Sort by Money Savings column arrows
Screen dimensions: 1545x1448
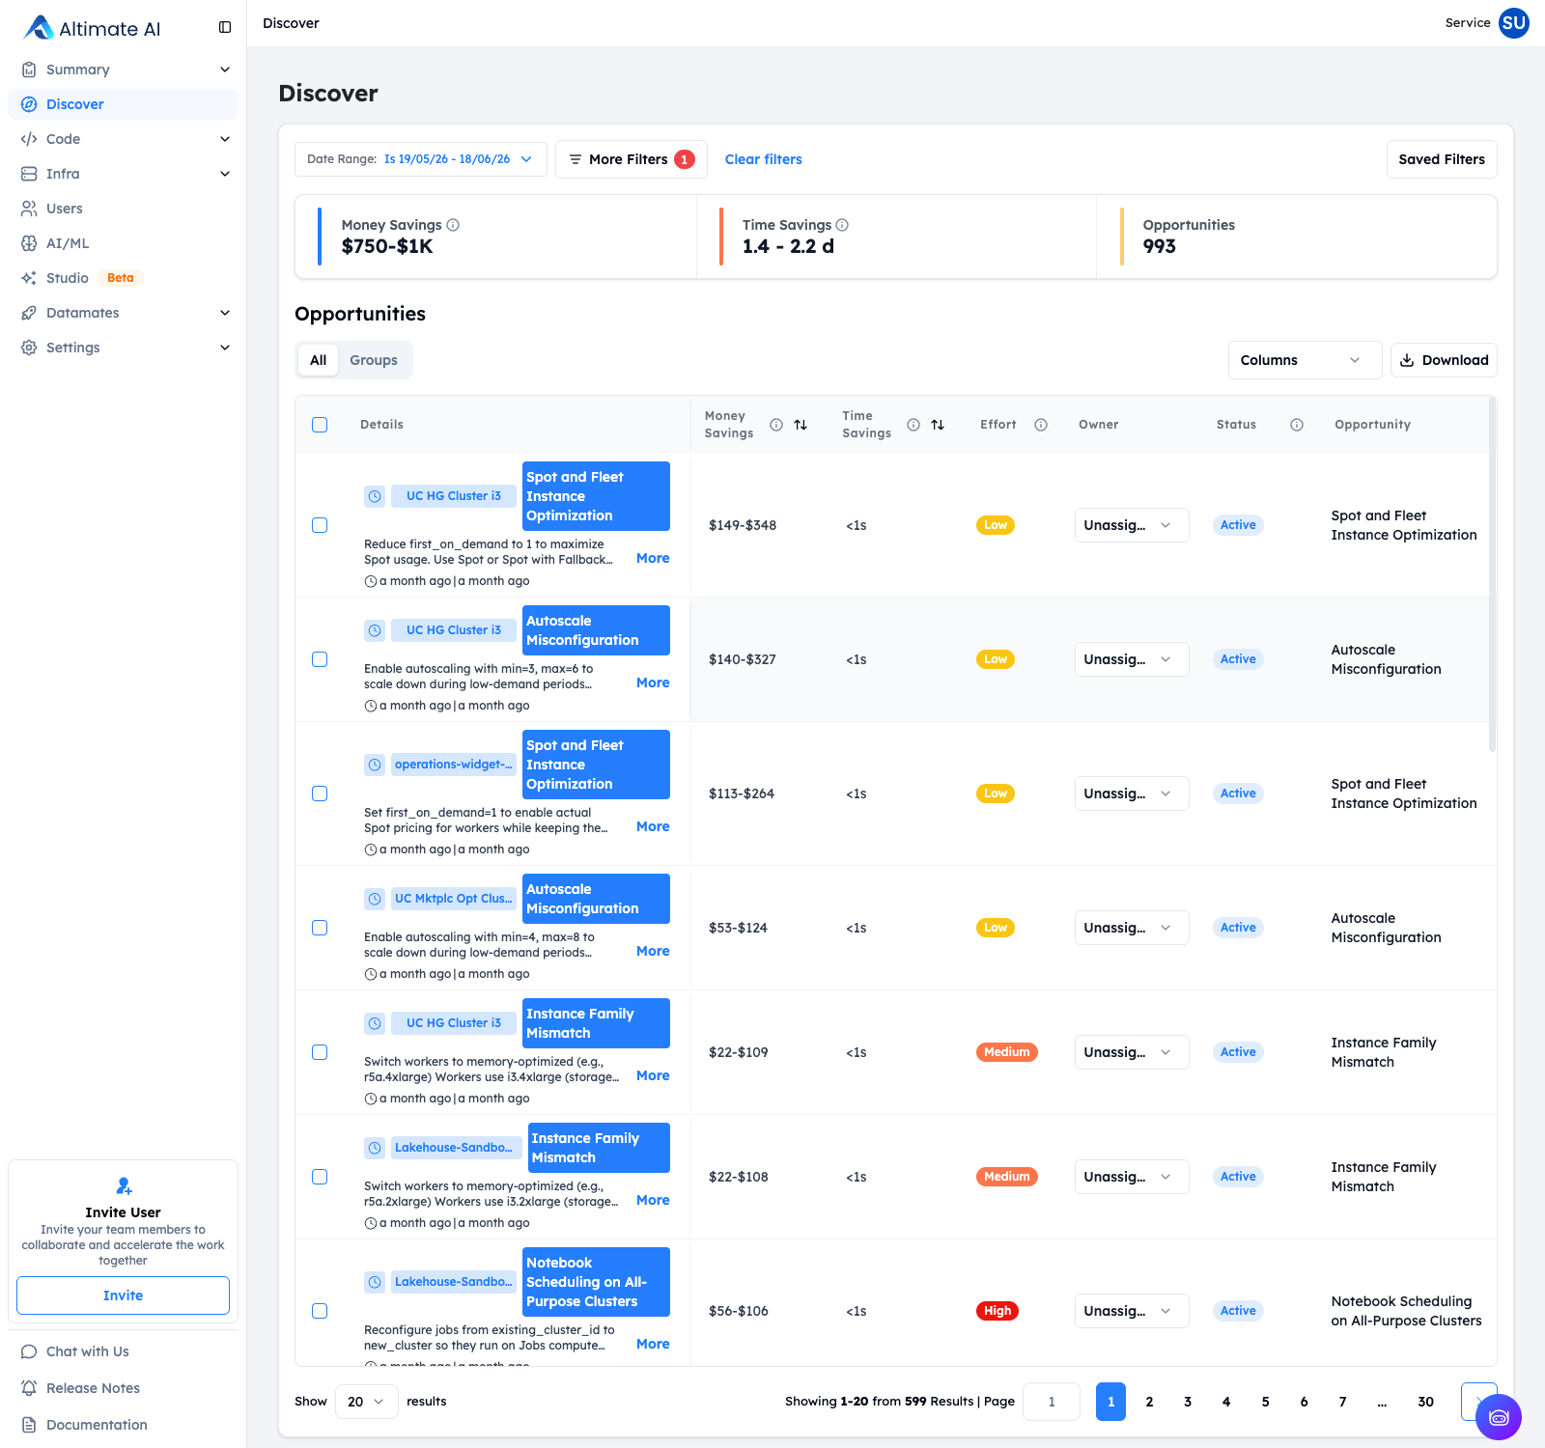[801, 425]
